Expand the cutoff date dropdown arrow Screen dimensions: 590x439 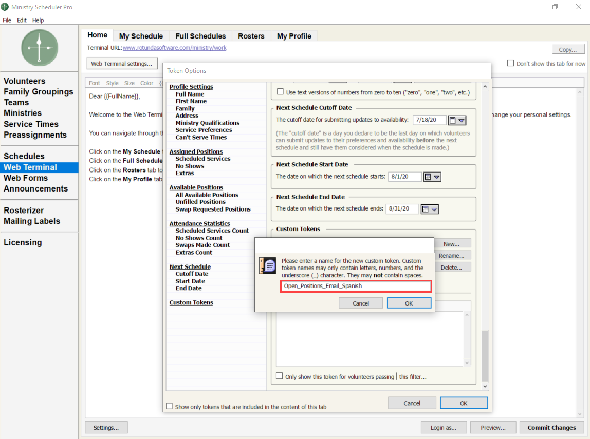462,120
